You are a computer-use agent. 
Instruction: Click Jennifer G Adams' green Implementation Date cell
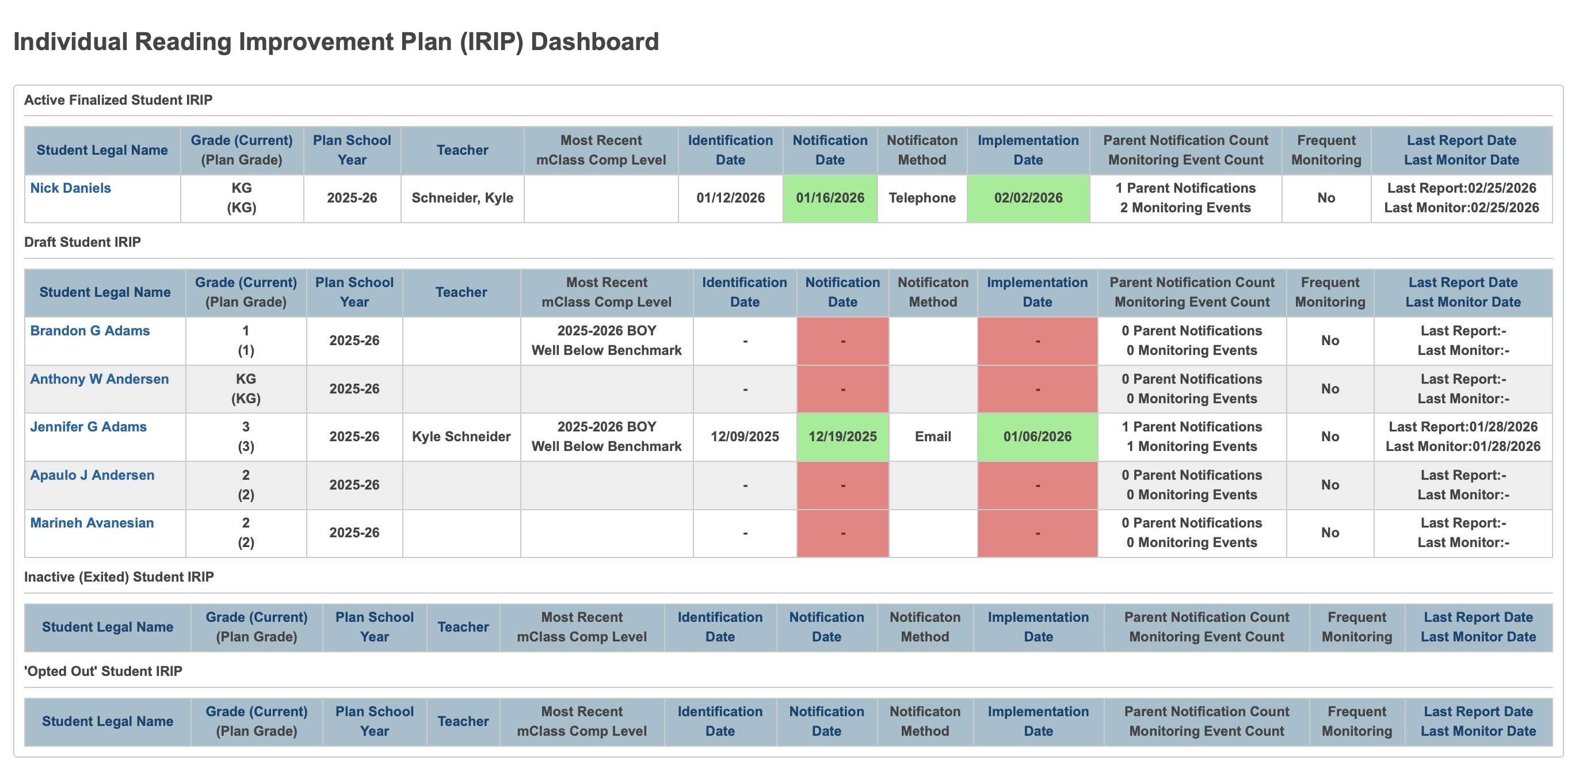coord(1037,436)
